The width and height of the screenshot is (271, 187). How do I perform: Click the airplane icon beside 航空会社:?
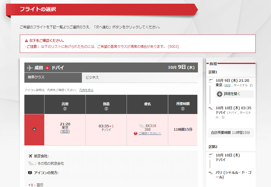[x=30, y=156]
